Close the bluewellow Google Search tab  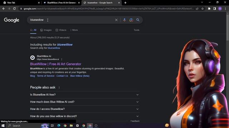point(119,2)
